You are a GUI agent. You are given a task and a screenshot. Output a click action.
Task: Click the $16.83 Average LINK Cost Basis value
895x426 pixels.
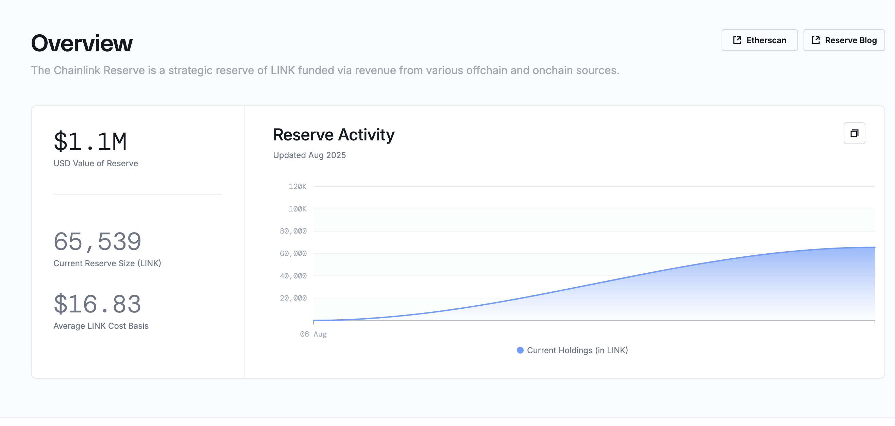click(x=97, y=304)
